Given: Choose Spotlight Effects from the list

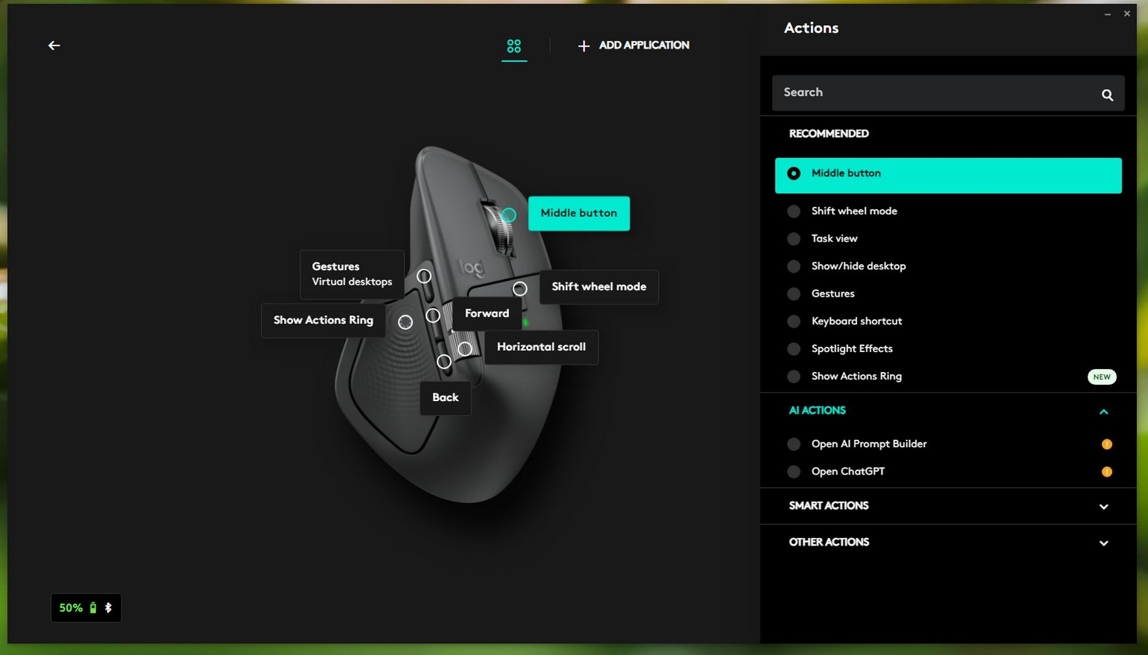Looking at the screenshot, I should [x=851, y=349].
